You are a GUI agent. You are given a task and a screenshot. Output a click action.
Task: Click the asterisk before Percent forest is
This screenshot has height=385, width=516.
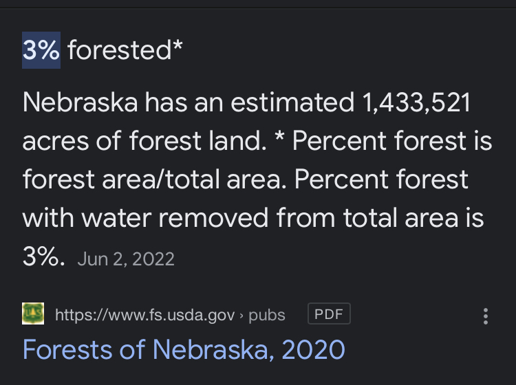280,137
